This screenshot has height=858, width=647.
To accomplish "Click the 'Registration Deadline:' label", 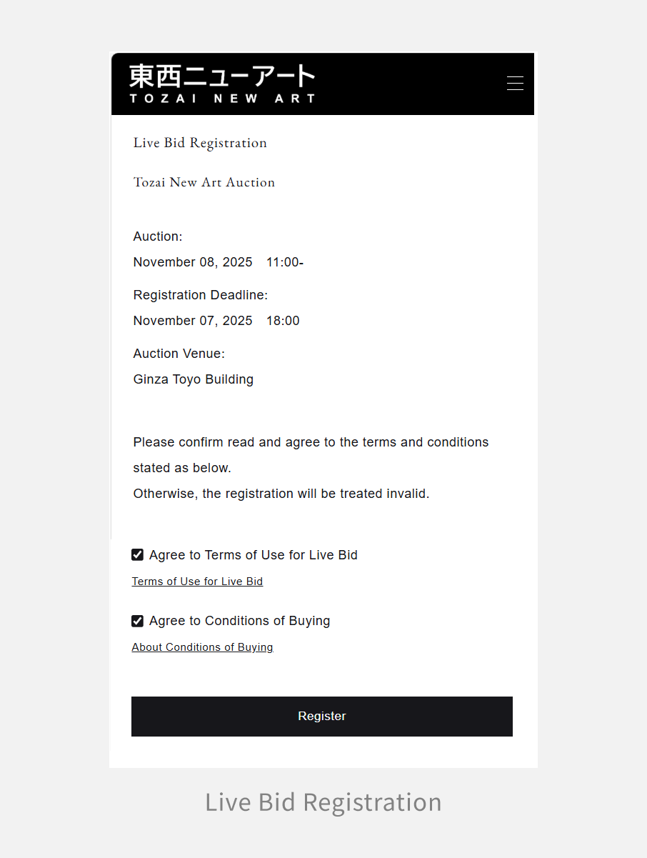I will 201,295.
